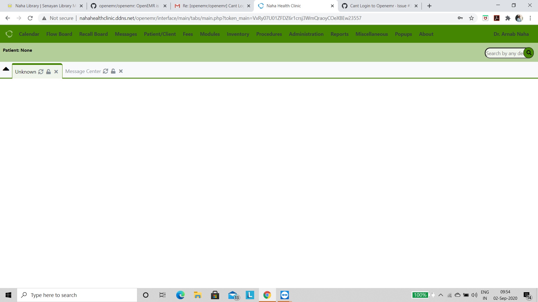538x302 pixels.
Task: Click the OpenEMR logo in navigation bar
Action: pyautogui.click(x=9, y=34)
